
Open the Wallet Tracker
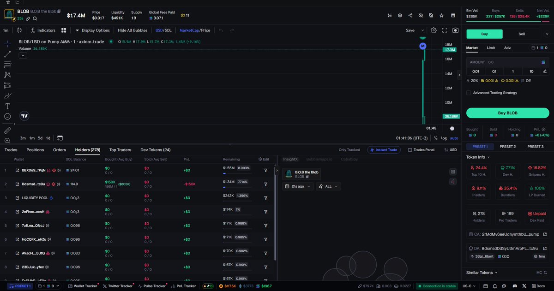[x=82, y=286]
